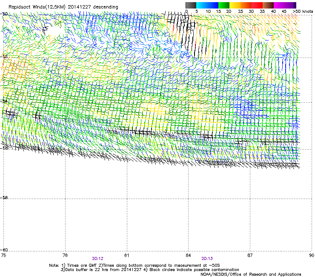Click the longitude label 84
Image resolution: width=315 pixels, height=277 pixels.
click(188, 255)
